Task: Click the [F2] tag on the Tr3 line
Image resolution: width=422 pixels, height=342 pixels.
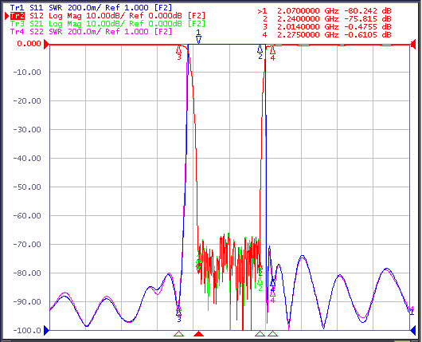Action: [x=197, y=24]
